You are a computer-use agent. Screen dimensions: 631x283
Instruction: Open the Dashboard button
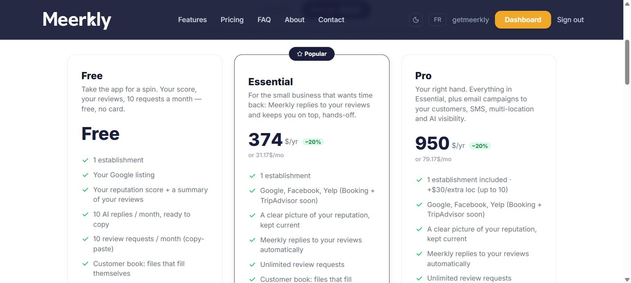523,20
